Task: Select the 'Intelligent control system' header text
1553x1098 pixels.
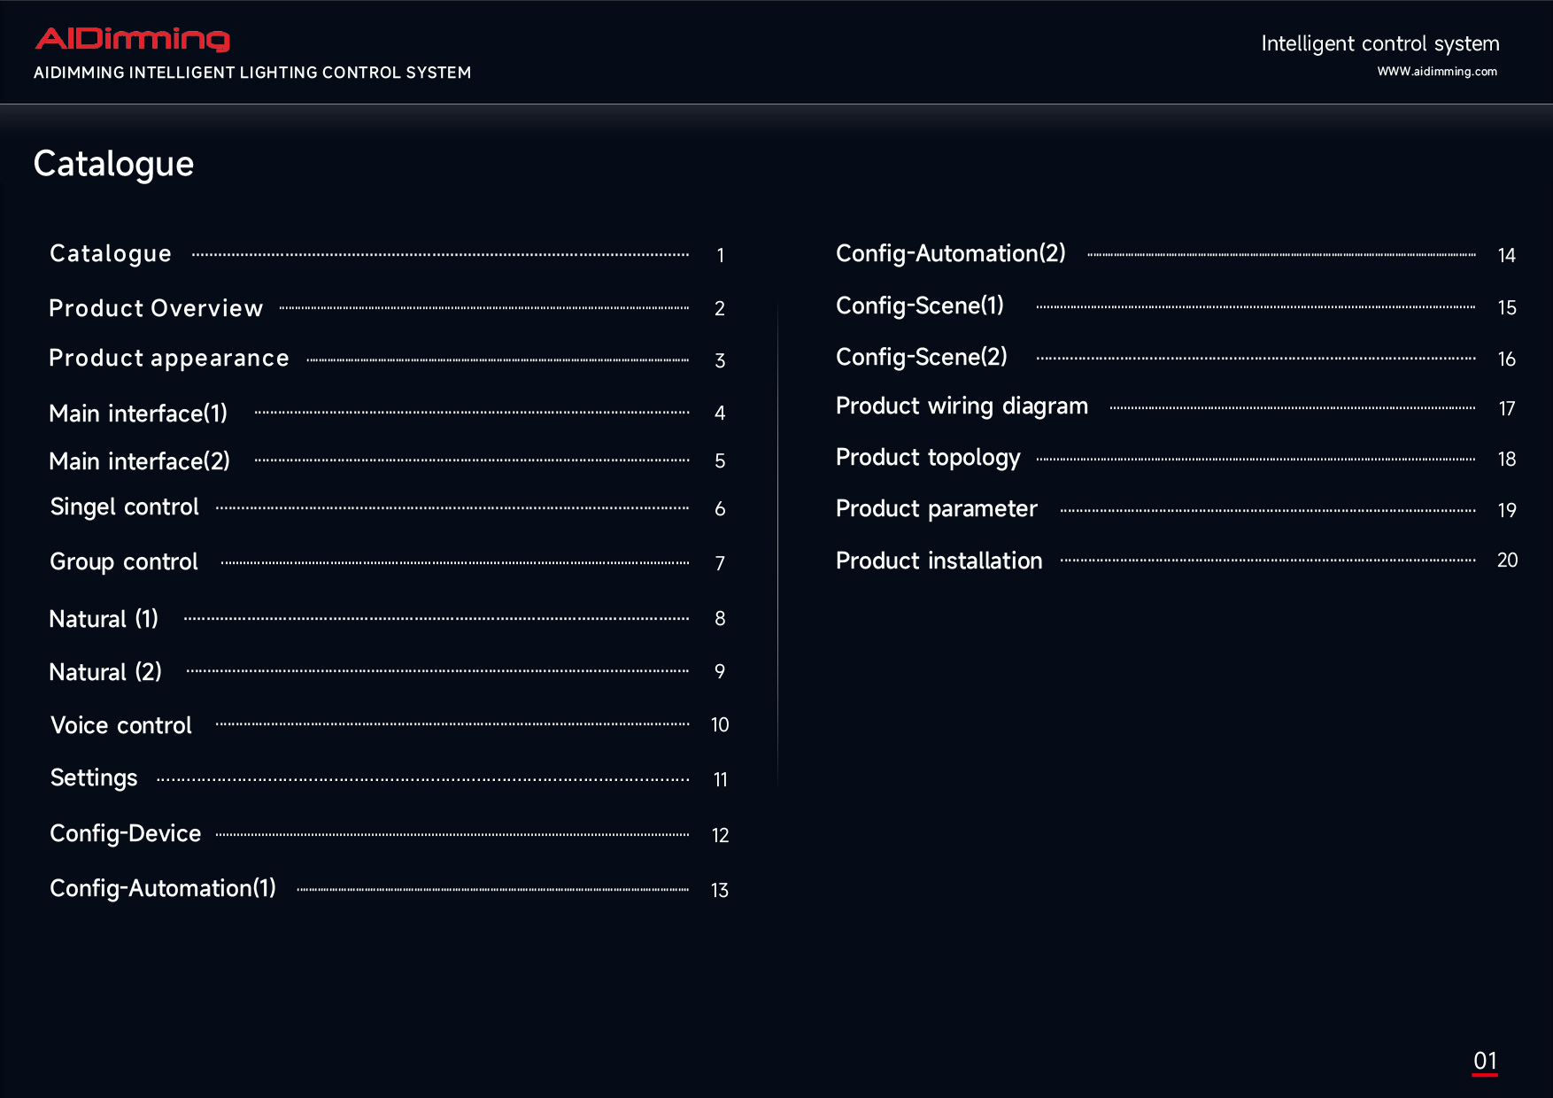Action: click(x=1379, y=43)
